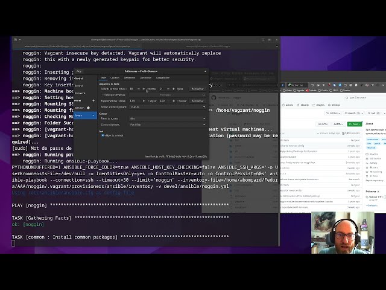
Task: Open the GitHub Security tab
Action: pos(303,105)
